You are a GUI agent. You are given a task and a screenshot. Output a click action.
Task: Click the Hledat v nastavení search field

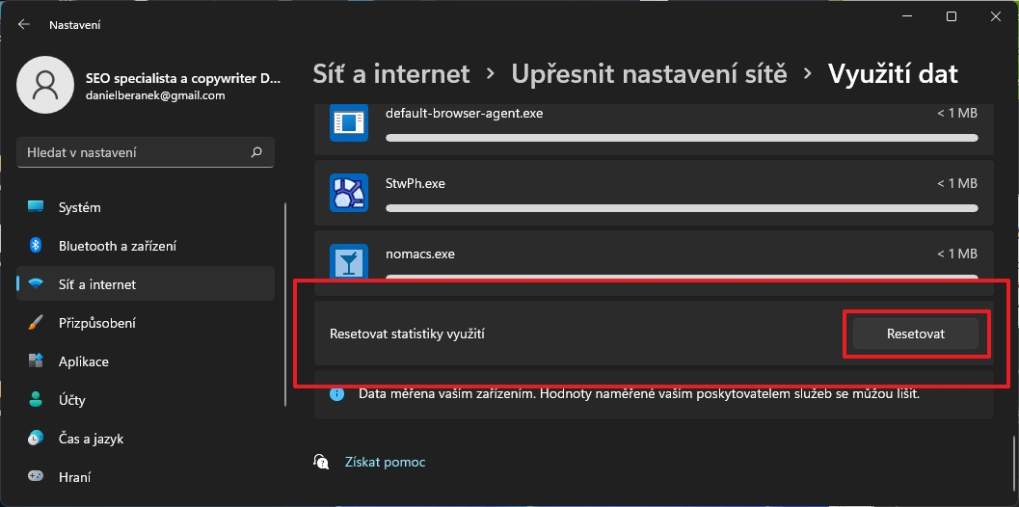coord(135,152)
